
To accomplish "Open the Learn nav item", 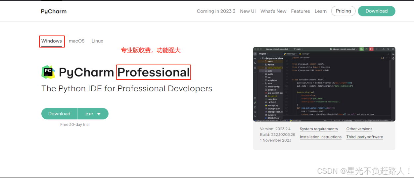I will pos(321,11).
